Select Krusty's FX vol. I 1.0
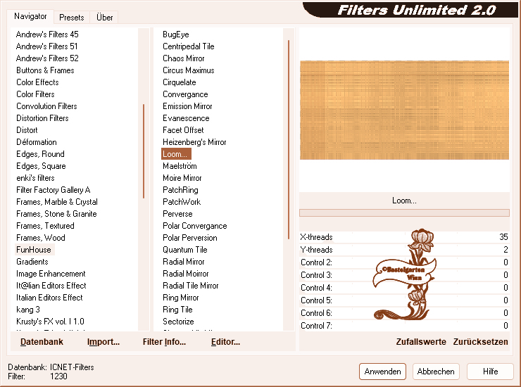The image size is (521, 387). (50, 322)
